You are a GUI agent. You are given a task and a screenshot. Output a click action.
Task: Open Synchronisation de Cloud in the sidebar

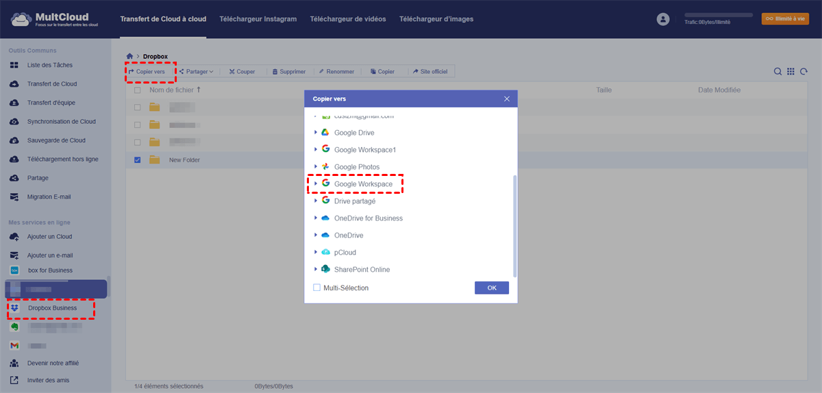62,121
